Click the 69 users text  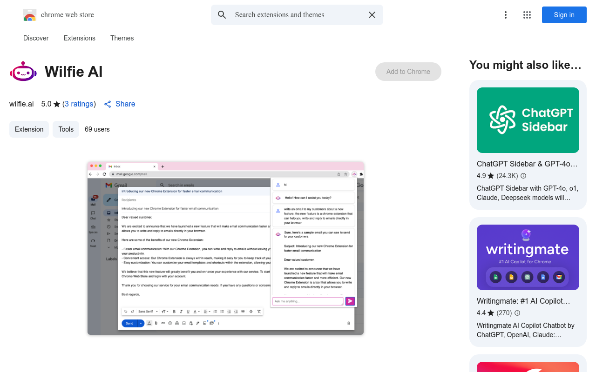click(97, 129)
